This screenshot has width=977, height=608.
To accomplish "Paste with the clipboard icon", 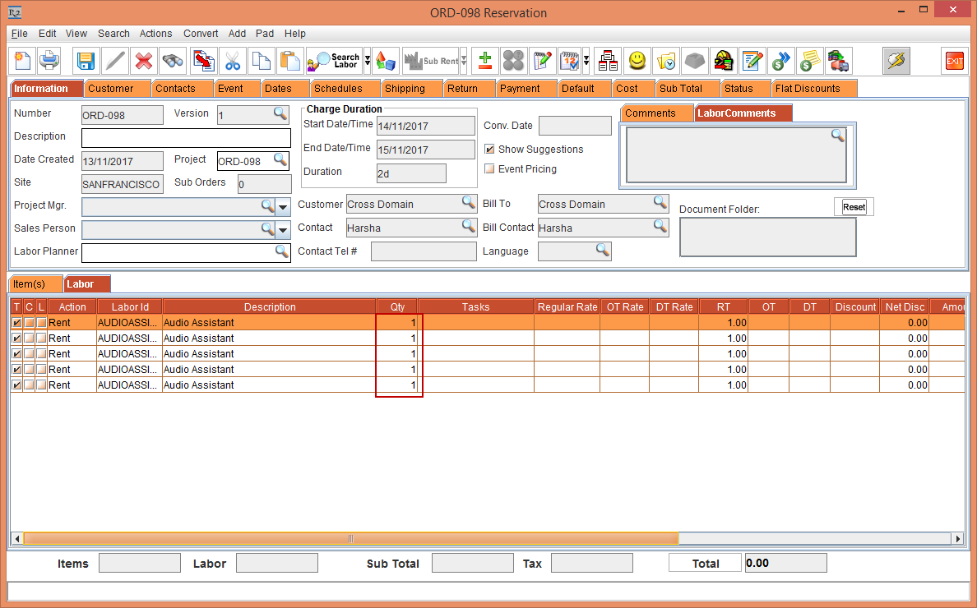I will pos(289,61).
